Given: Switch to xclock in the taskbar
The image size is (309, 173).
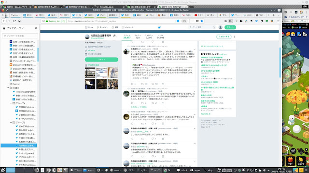Looking at the screenshot, I should click(183, 170).
